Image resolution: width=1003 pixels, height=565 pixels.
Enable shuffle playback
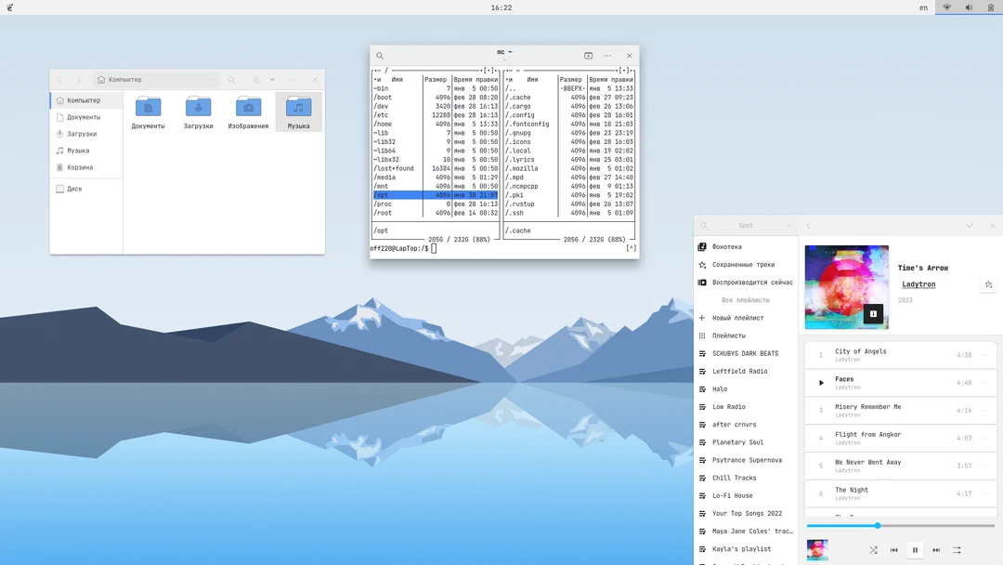[873, 549]
